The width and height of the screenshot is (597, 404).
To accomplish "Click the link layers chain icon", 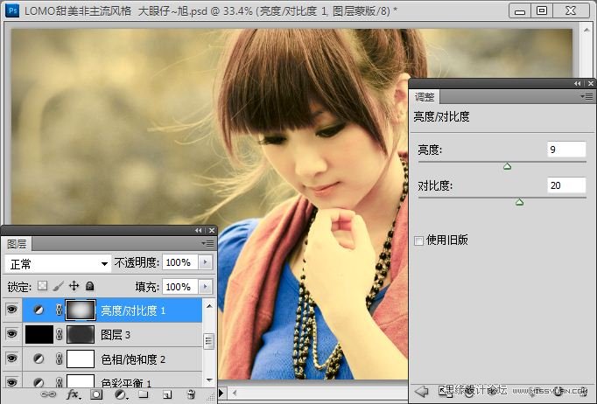I will 48,394.
